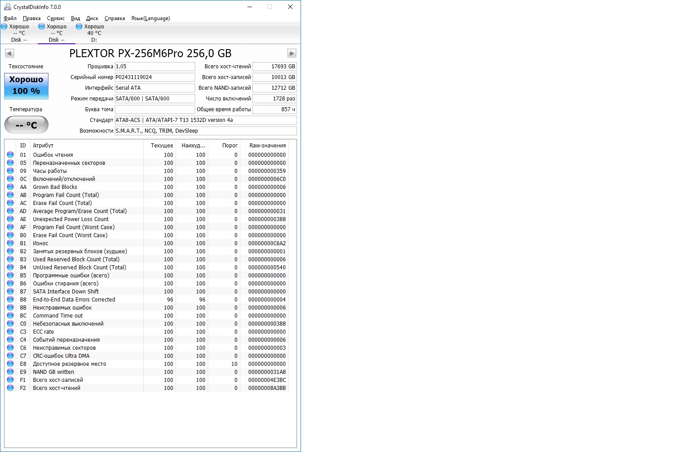
Task: Click the status orb for ECC rate
Action: (10, 331)
